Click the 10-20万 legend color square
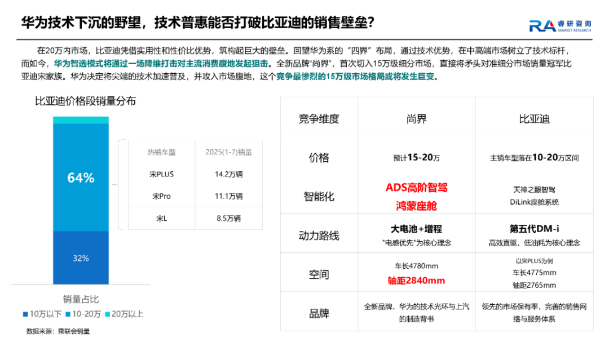 (x=68, y=314)
